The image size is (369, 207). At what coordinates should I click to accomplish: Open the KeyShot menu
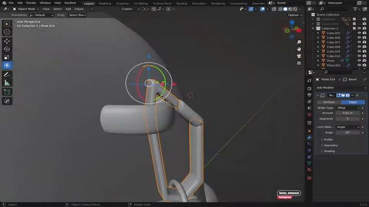pos(70,3)
